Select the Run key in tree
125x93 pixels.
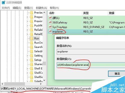[x=37, y=38]
